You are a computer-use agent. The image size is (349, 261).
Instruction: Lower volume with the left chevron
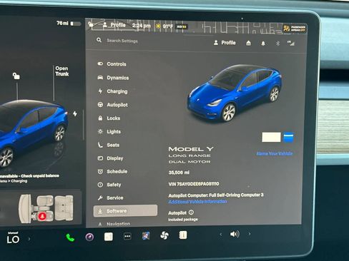click(221, 235)
